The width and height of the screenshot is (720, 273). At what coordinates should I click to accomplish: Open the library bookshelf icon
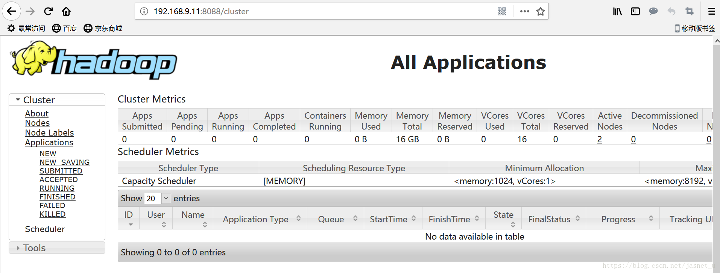click(x=617, y=11)
